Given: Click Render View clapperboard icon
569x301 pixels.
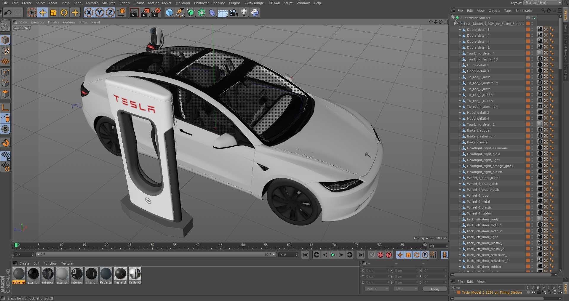Looking at the screenshot, I should [134, 12].
